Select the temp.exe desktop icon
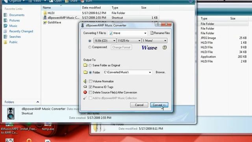252x142 pixels. [x=48, y=125]
